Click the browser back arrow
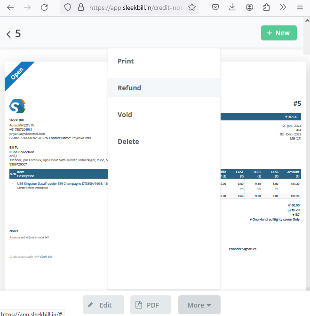Viewport: 310px width, 316px height. point(10,8)
